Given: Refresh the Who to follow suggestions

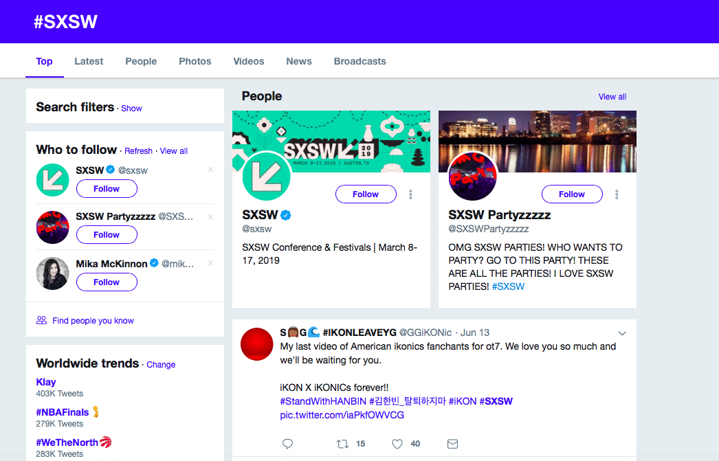Looking at the screenshot, I should pyautogui.click(x=138, y=150).
